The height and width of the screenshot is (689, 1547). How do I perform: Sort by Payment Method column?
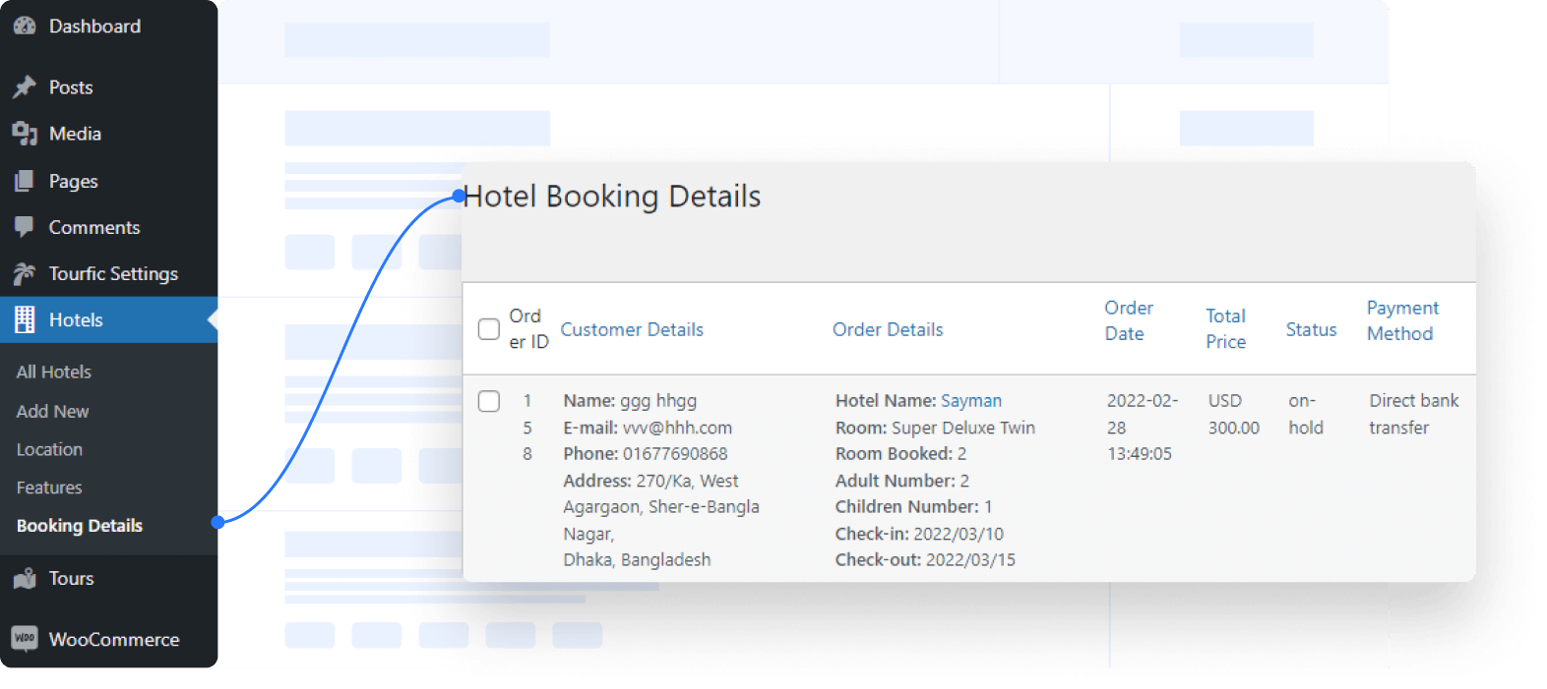click(1402, 320)
